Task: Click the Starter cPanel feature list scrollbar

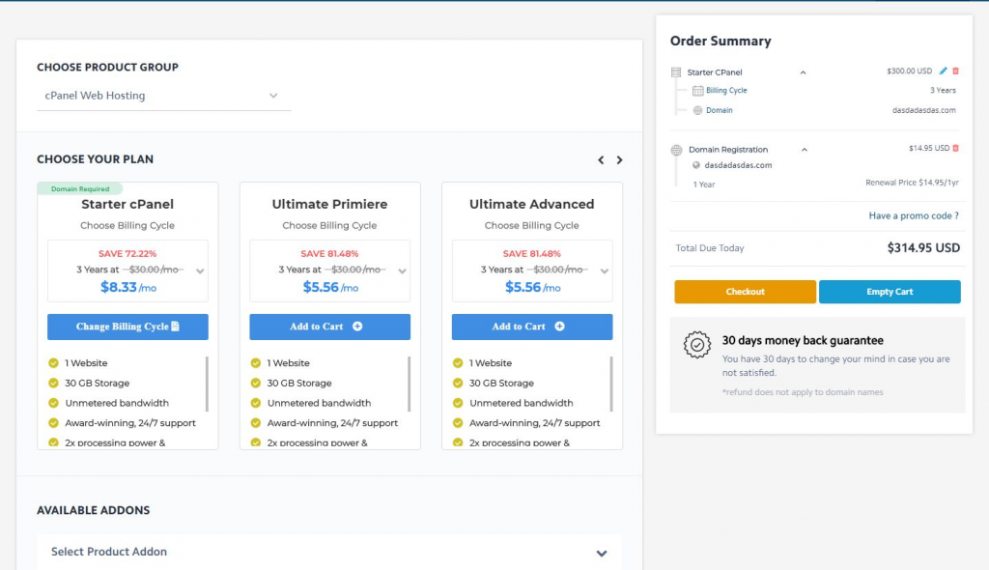Action: 207,383
